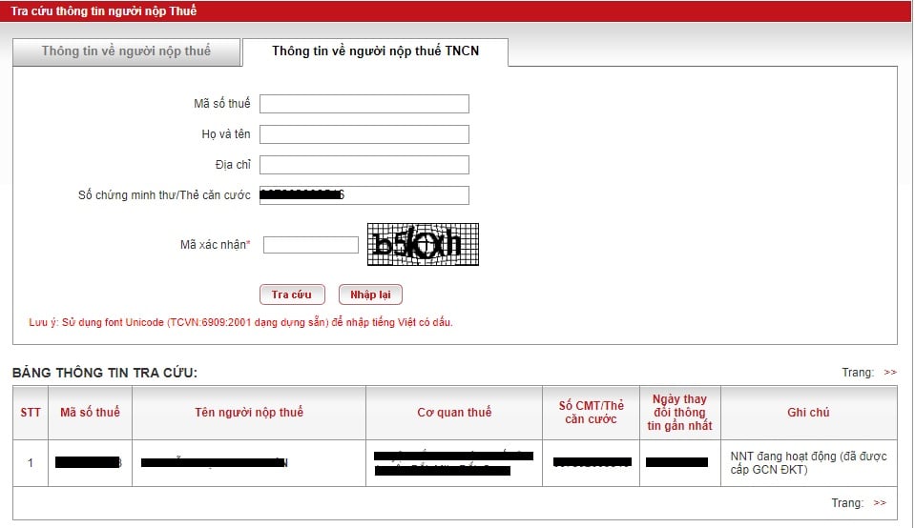Viewport: 915px width, 528px height.
Task: Click the note NNT đang hoạt động cell
Action: click(x=809, y=463)
